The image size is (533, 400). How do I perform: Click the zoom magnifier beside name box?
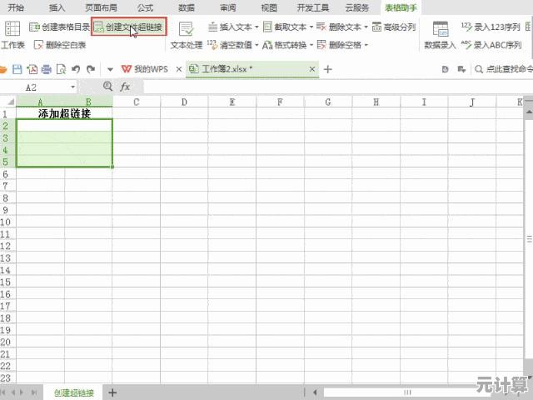pos(107,86)
